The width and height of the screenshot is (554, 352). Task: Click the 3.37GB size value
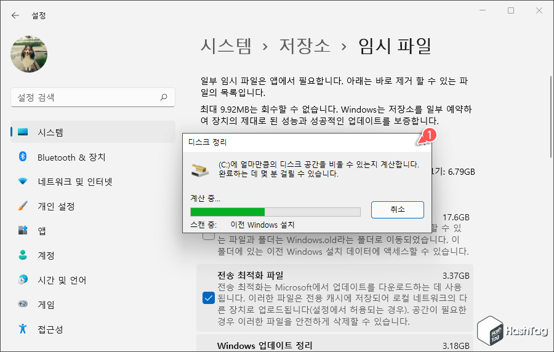[456, 276]
